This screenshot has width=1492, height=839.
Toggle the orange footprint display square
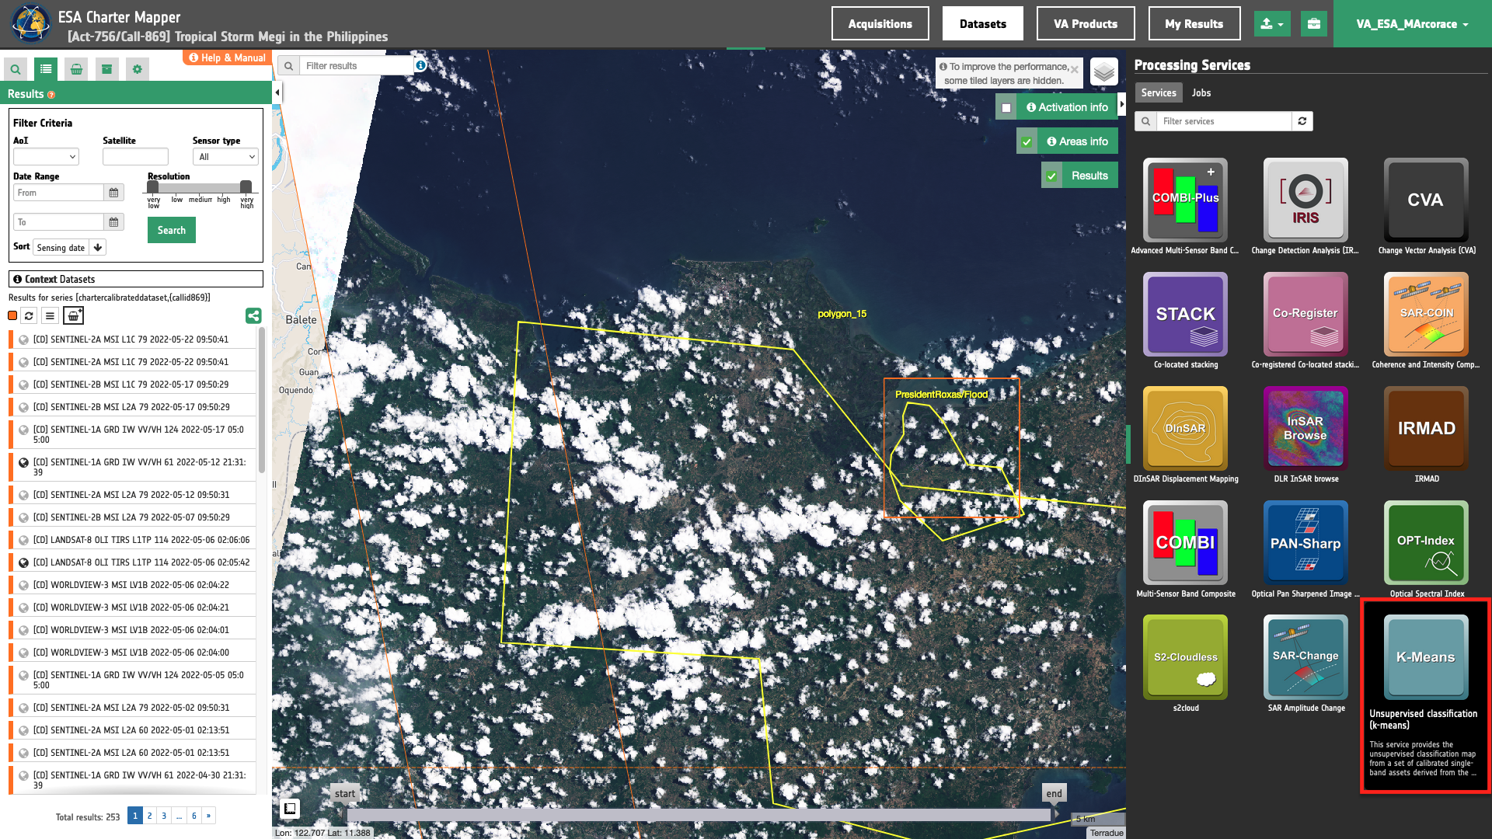click(x=12, y=315)
